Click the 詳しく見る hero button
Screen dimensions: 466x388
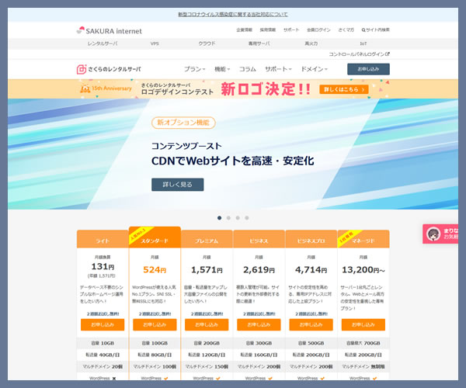click(177, 185)
